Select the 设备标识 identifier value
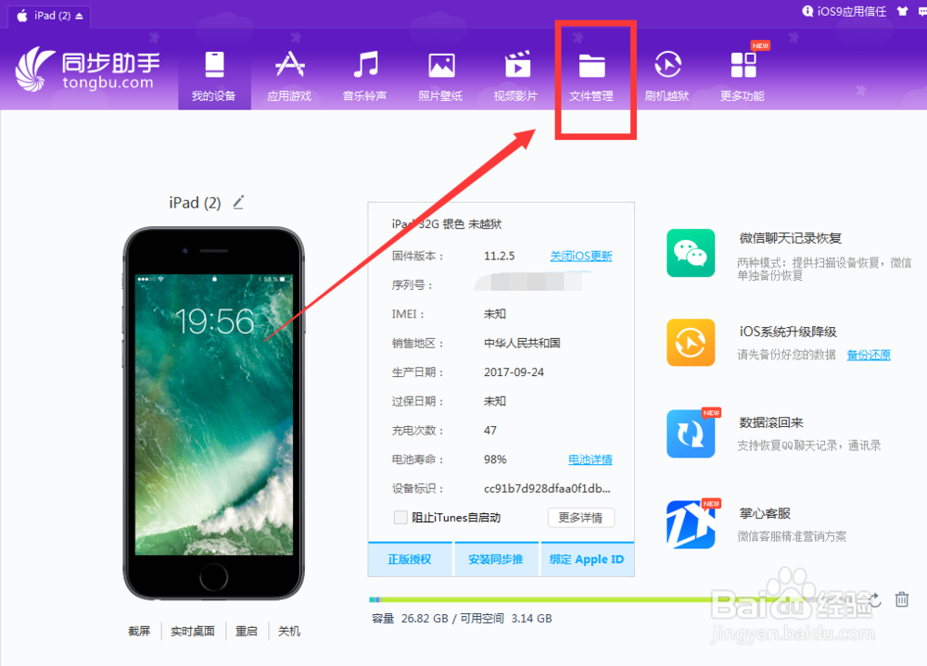 coord(547,488)
